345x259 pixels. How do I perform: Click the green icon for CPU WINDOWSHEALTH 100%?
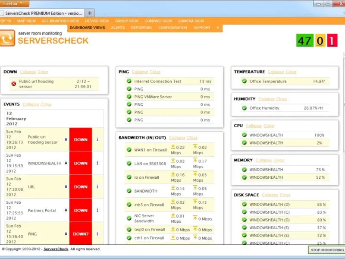(x=244, y=135)
